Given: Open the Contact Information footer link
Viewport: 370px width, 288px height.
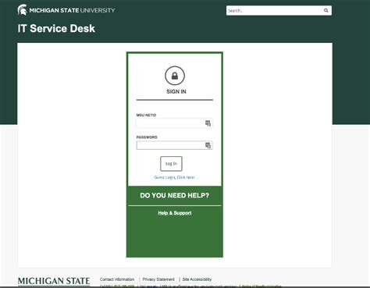Looking at the screenshot, I should coord(117,279).
